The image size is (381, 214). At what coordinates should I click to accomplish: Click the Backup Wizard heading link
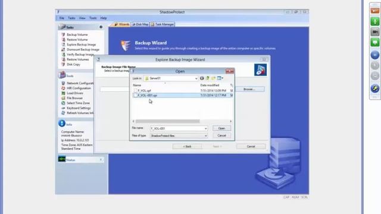[x=151, y=43]
